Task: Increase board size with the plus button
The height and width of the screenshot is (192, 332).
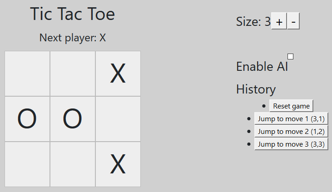Action: tap(279, 21)
